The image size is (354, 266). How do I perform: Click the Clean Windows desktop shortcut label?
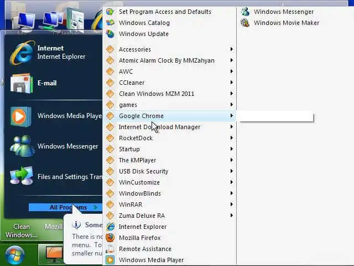click(x=22, y=231)
